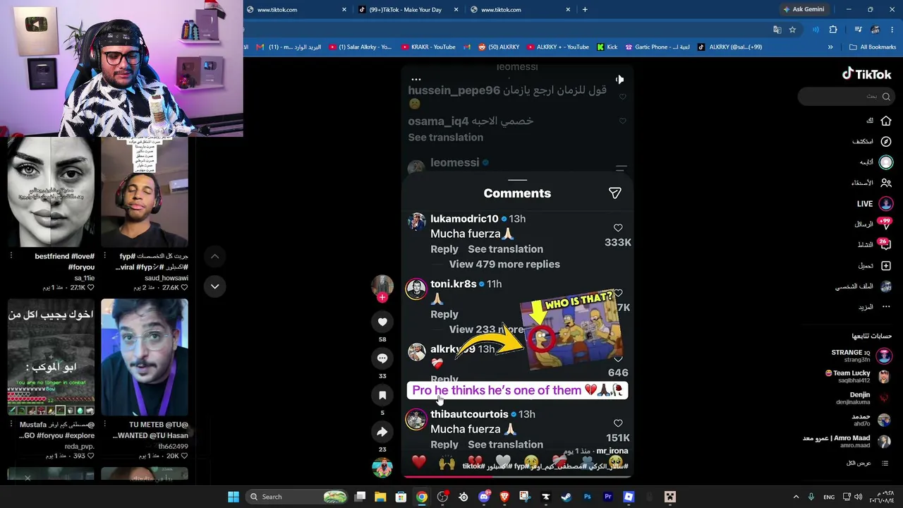Viewport: 903px width, 508px height.
Task: Open the Gartic Phone bookmark
Action: (x=657, y=47)
